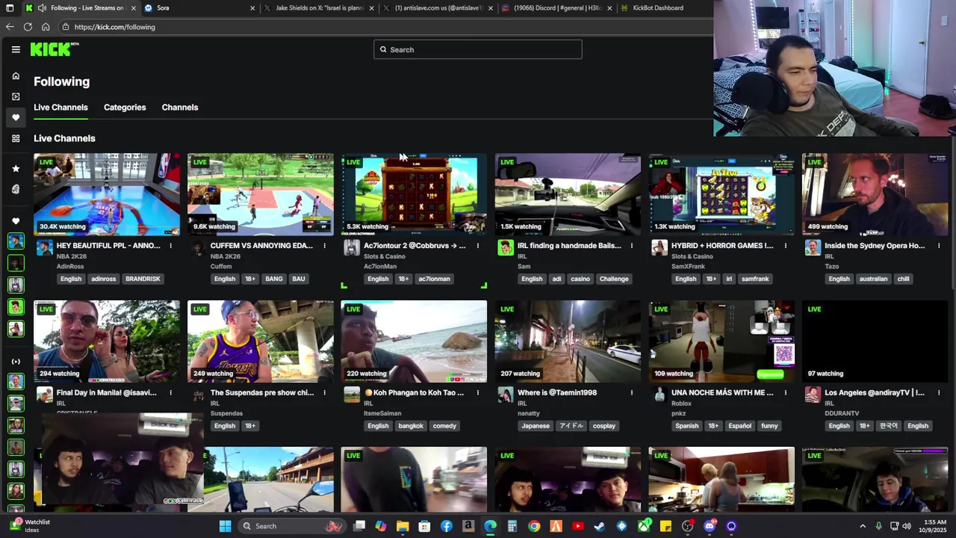Viewport: 956px width, 538px height.
Task: Launch Steam from the taskbar
Action: pos(599,526)
